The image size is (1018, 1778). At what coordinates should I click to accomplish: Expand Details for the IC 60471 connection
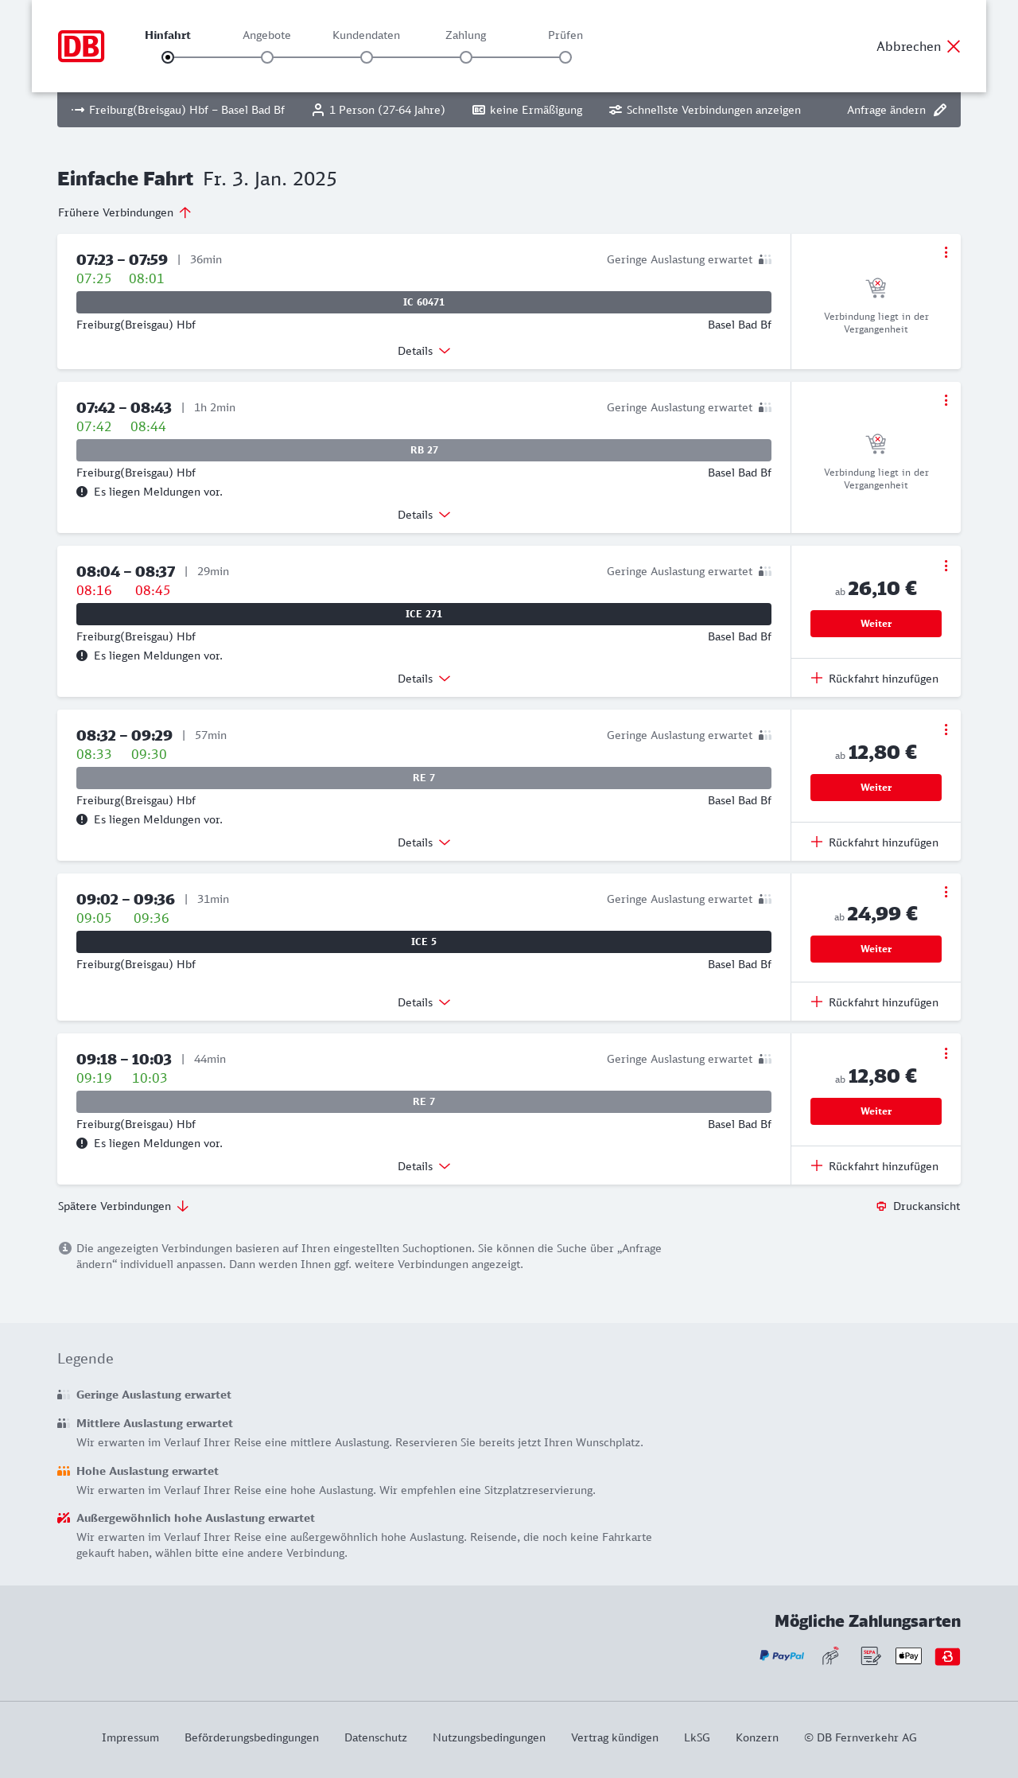click(x=424, y=351)
